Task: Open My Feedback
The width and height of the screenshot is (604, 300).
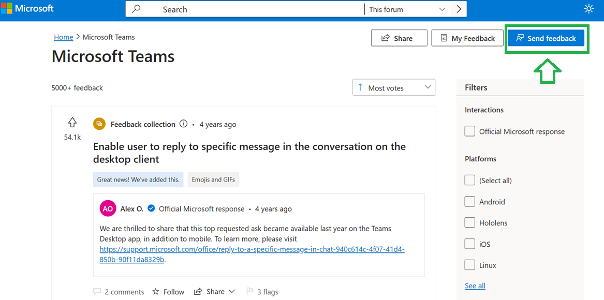Action: pyautogui.click(x=468, y=38)
